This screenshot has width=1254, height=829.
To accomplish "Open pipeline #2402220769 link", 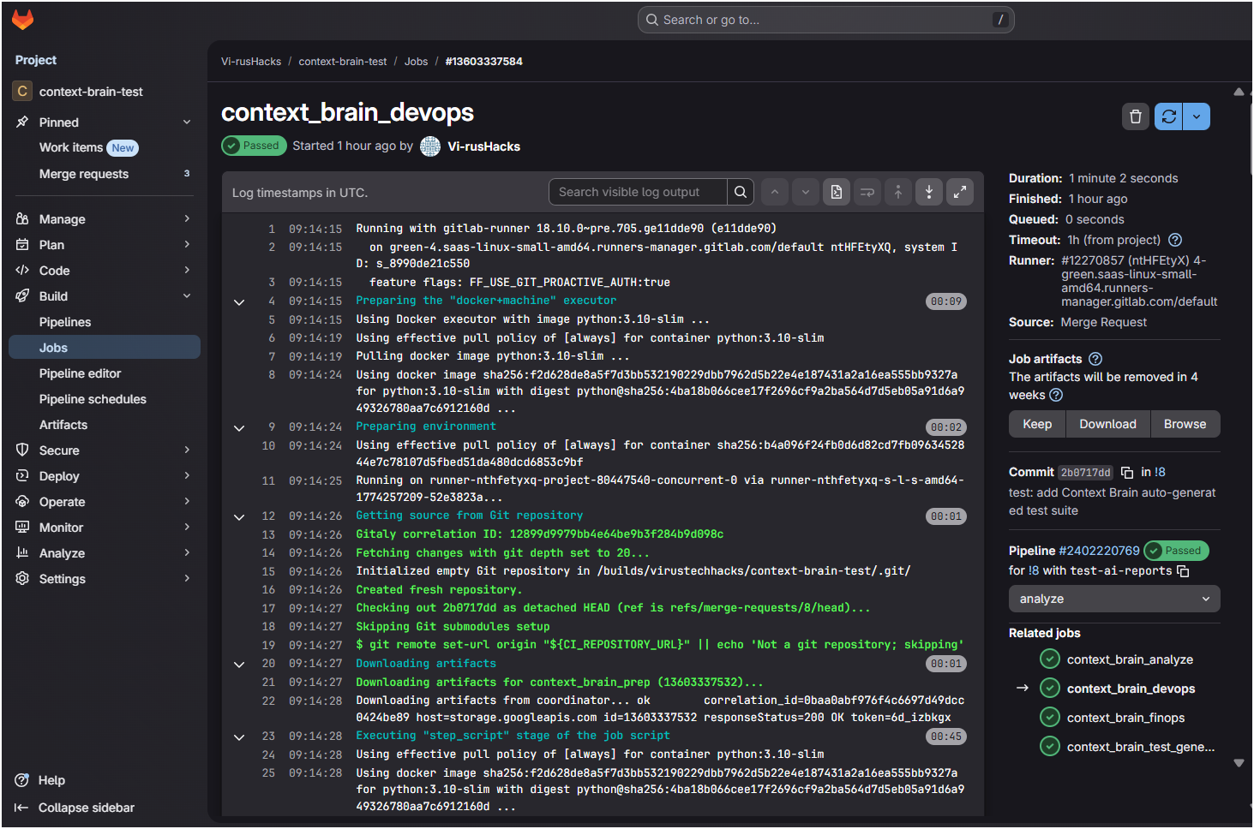I will 1100,551.
